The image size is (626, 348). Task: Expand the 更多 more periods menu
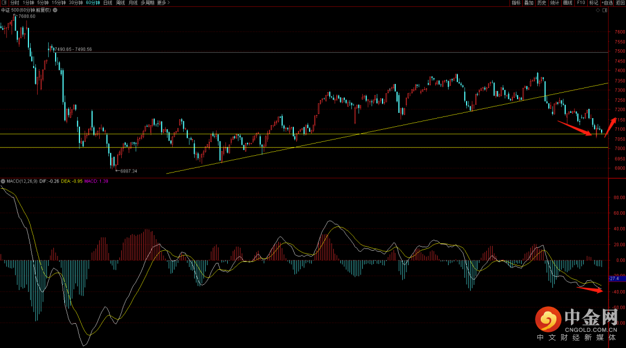[x=163, y=3]
